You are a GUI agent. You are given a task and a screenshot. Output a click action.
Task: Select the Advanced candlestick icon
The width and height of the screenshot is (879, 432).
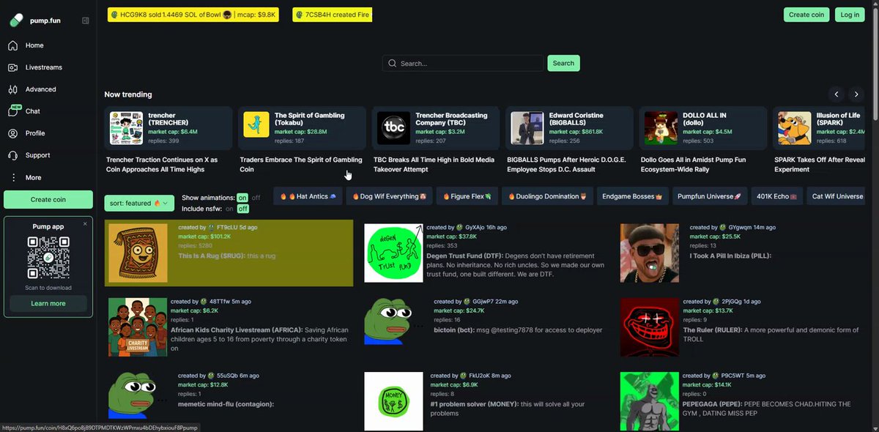[12, 89]
